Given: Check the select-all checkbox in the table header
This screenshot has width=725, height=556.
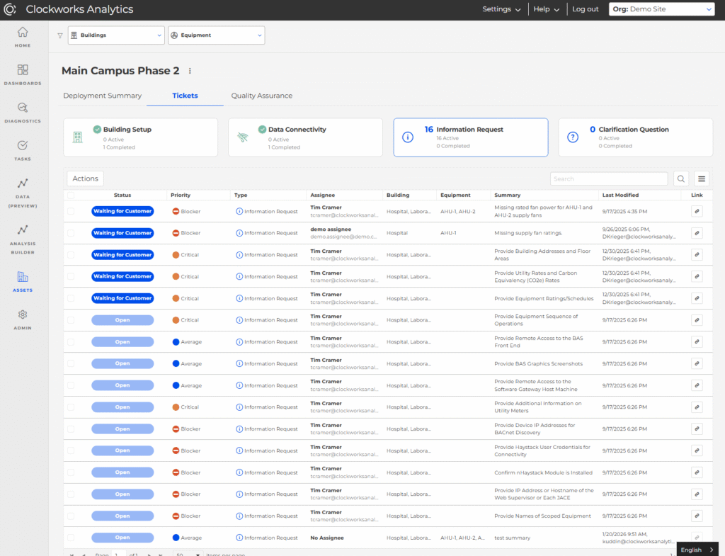Looking at the screenshot, I should tap(72, 195).
